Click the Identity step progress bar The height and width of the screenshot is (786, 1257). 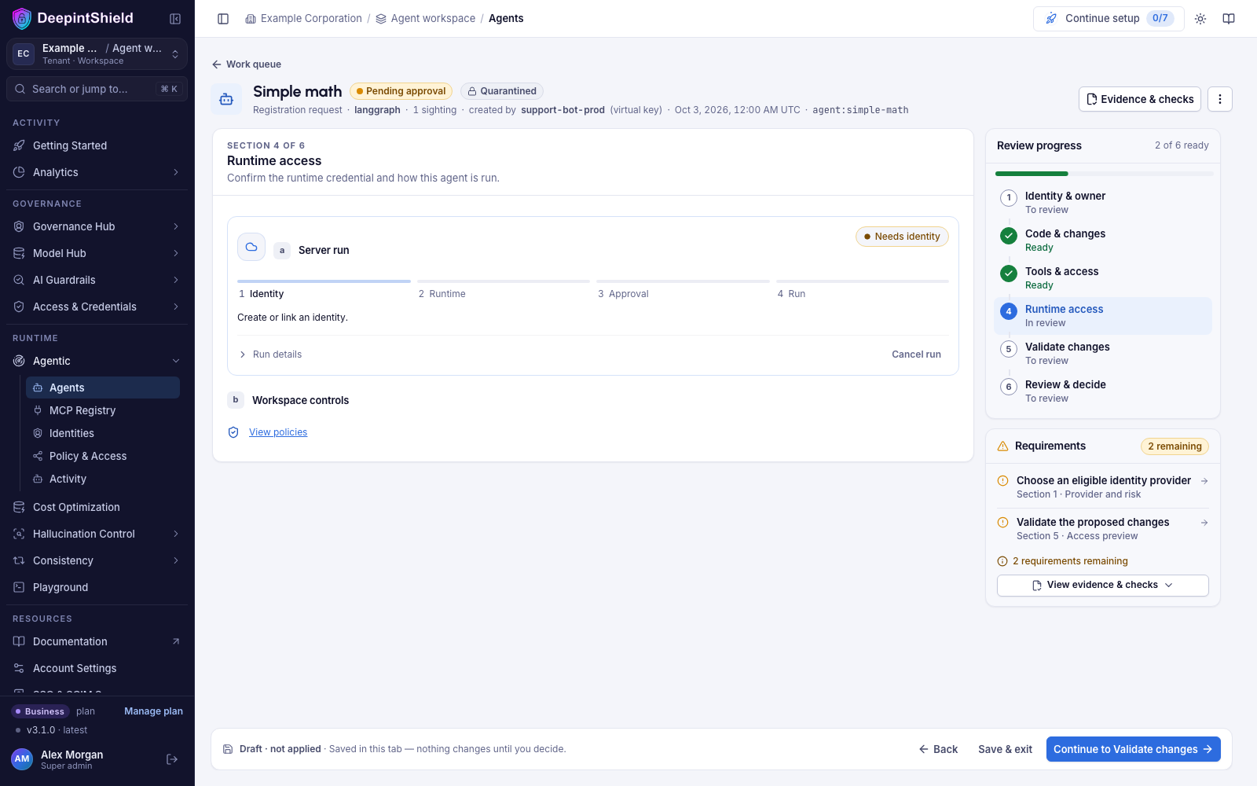(324, 281)
